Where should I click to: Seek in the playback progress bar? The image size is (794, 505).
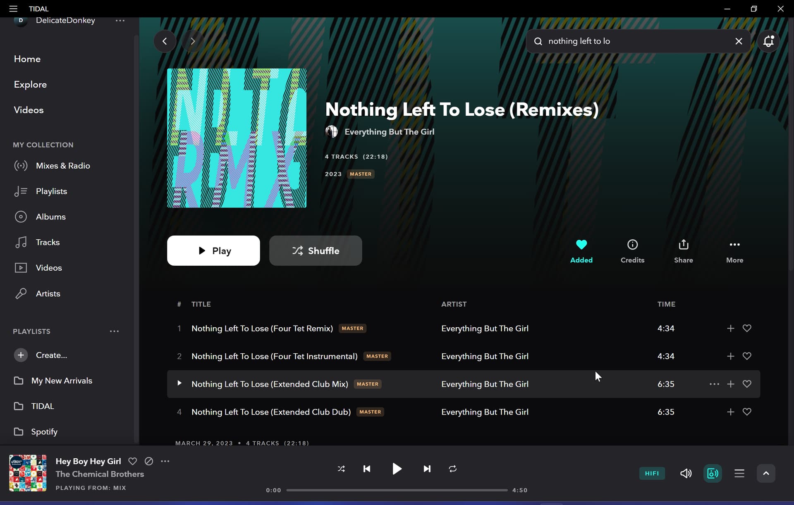click(x=397, y=490)
